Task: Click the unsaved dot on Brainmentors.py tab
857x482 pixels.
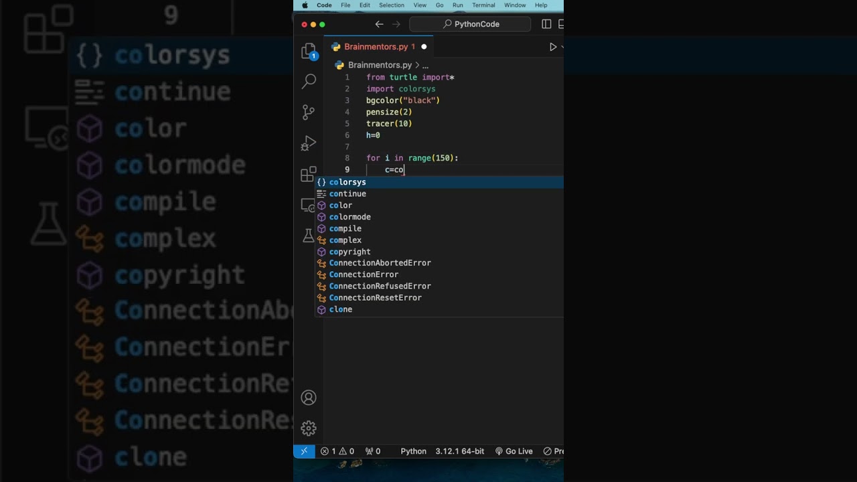Action: pos(424,47)
